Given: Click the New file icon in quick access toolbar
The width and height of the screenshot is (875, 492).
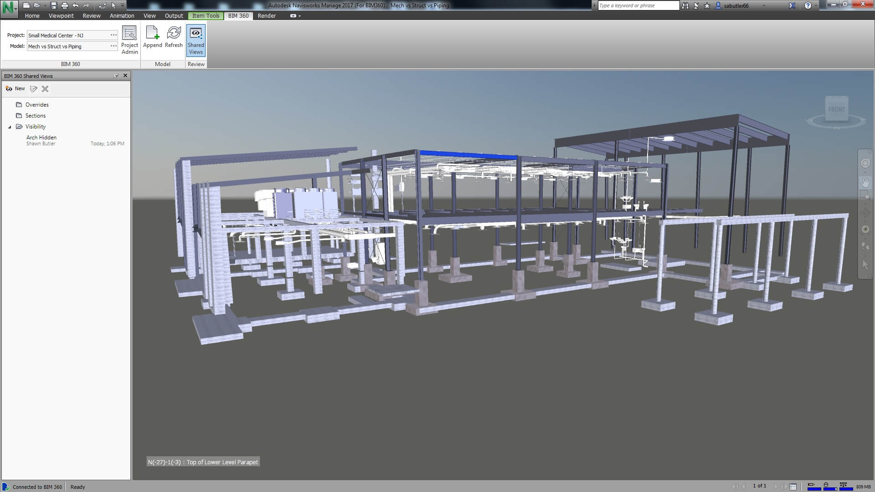Looking at the screenshot, I should point(26,5).
